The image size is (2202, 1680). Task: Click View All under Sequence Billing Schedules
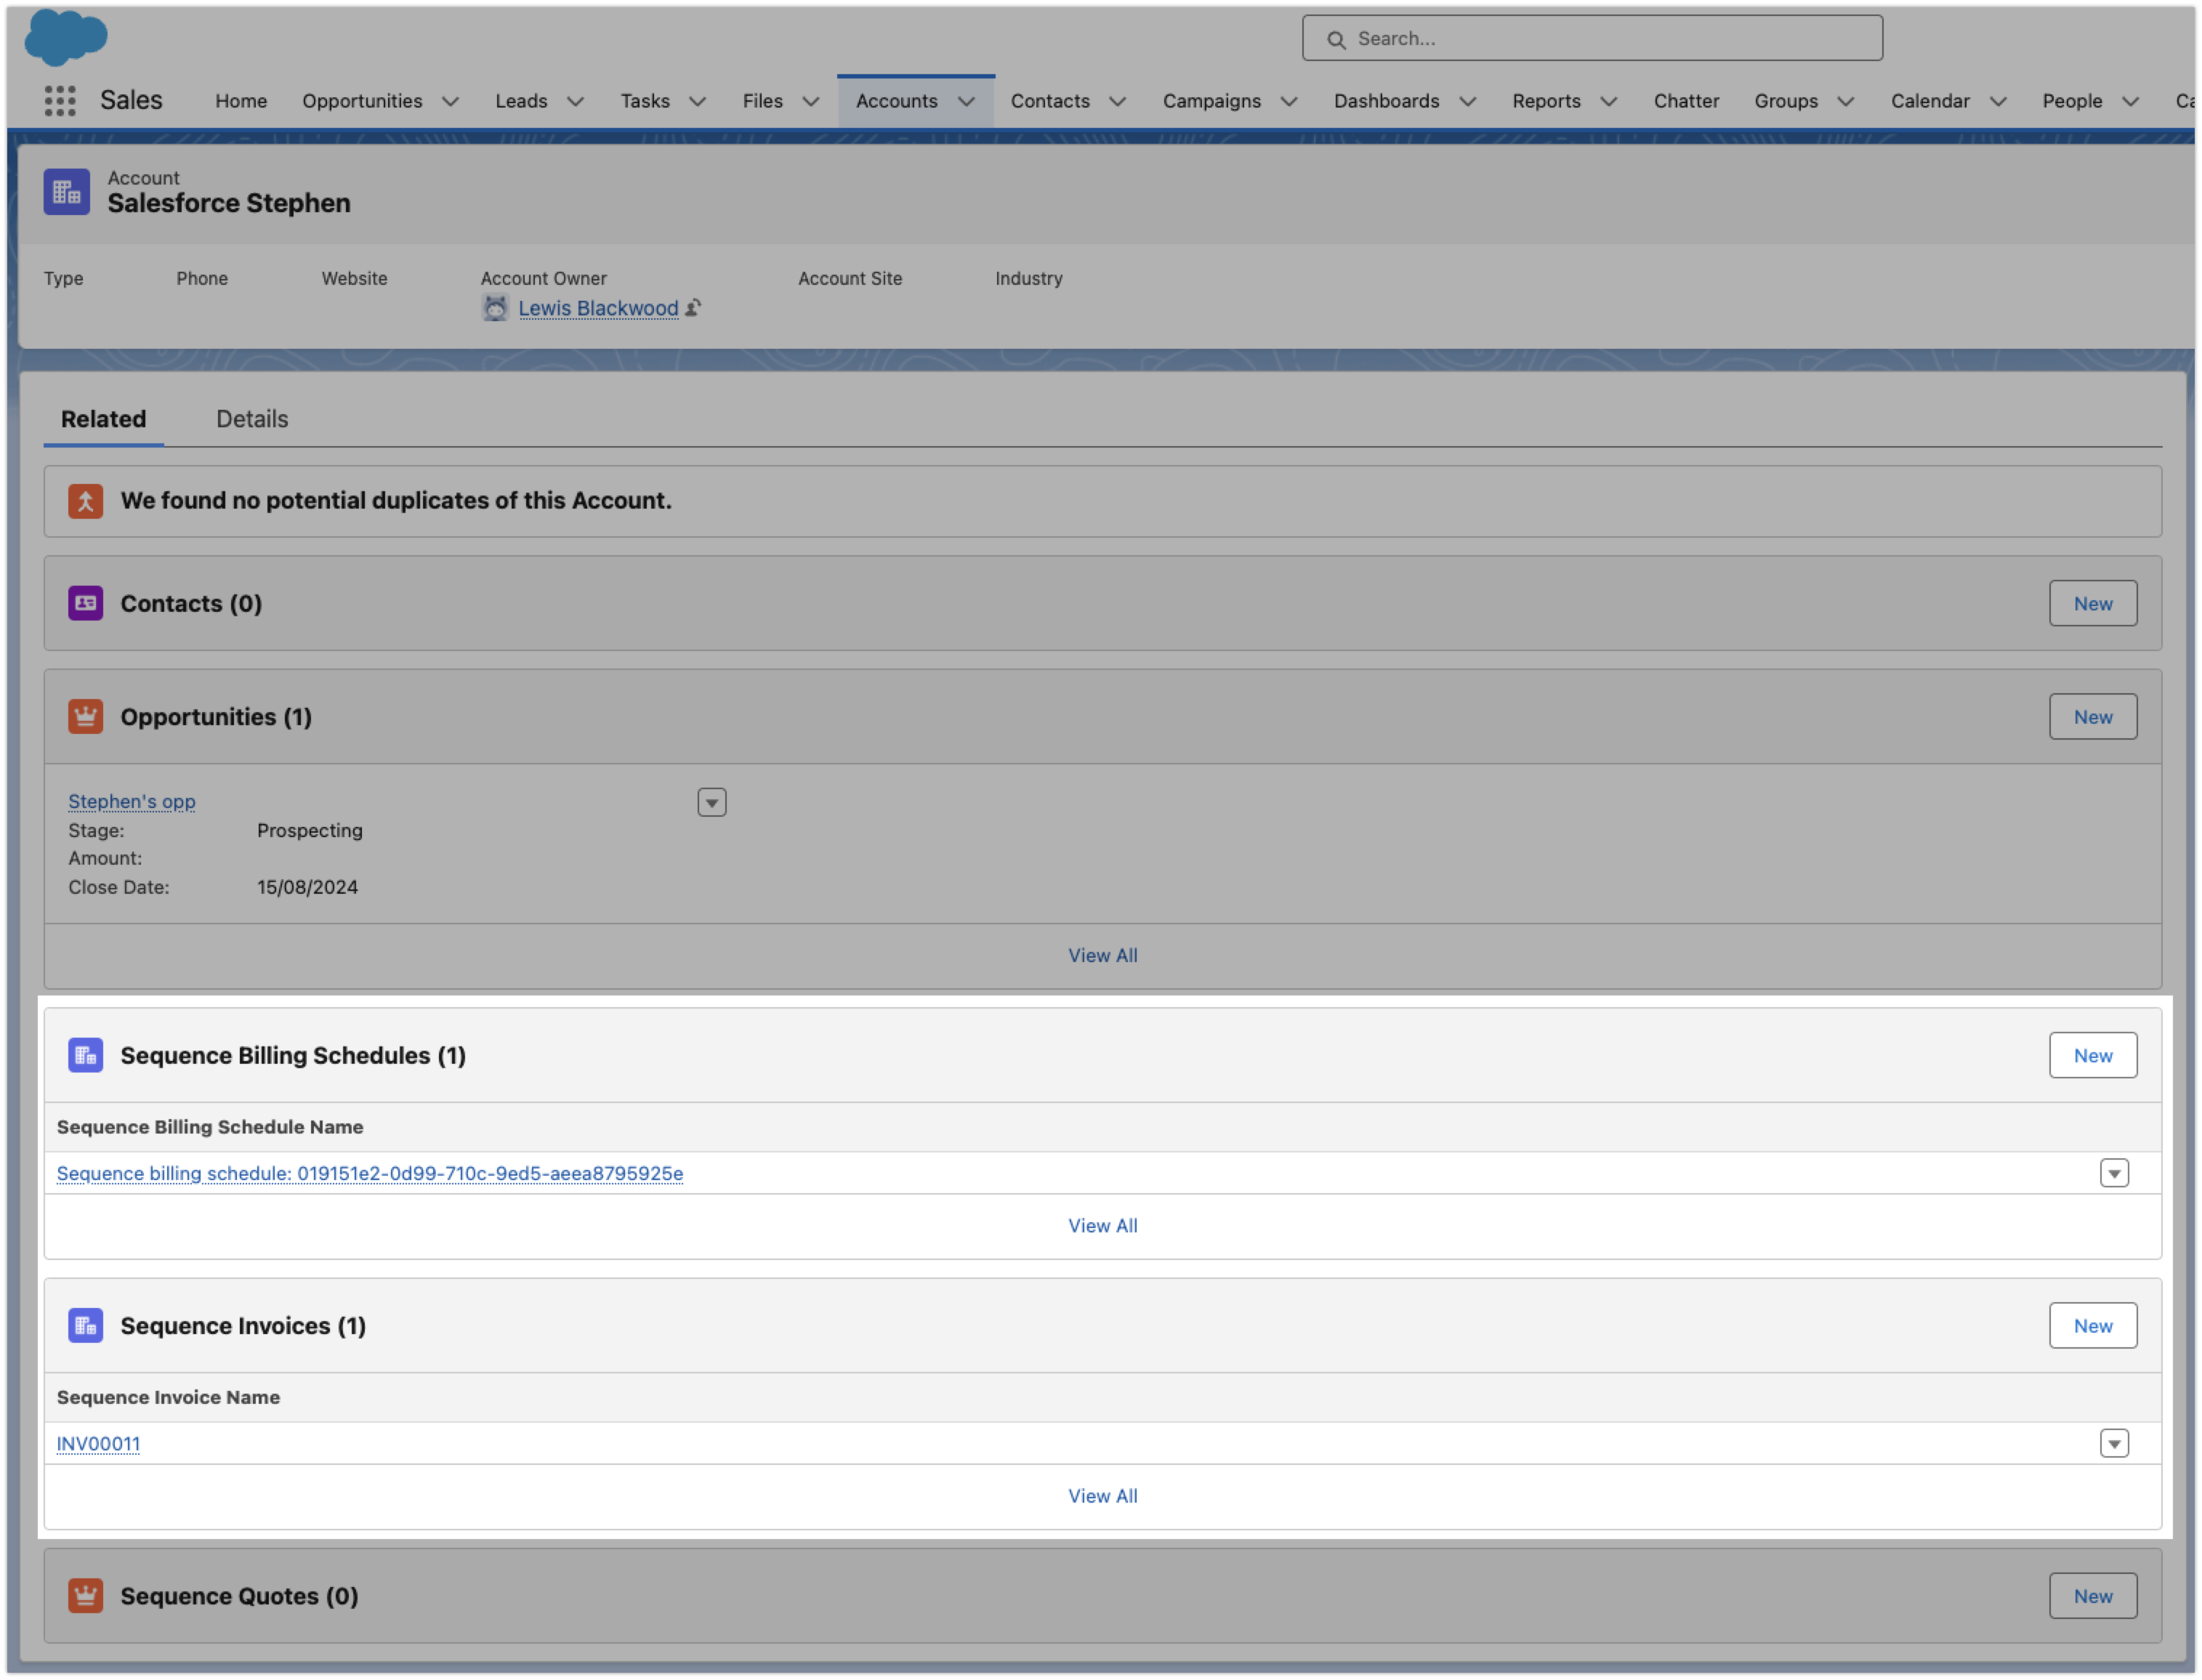(x=1103, y=1226)
